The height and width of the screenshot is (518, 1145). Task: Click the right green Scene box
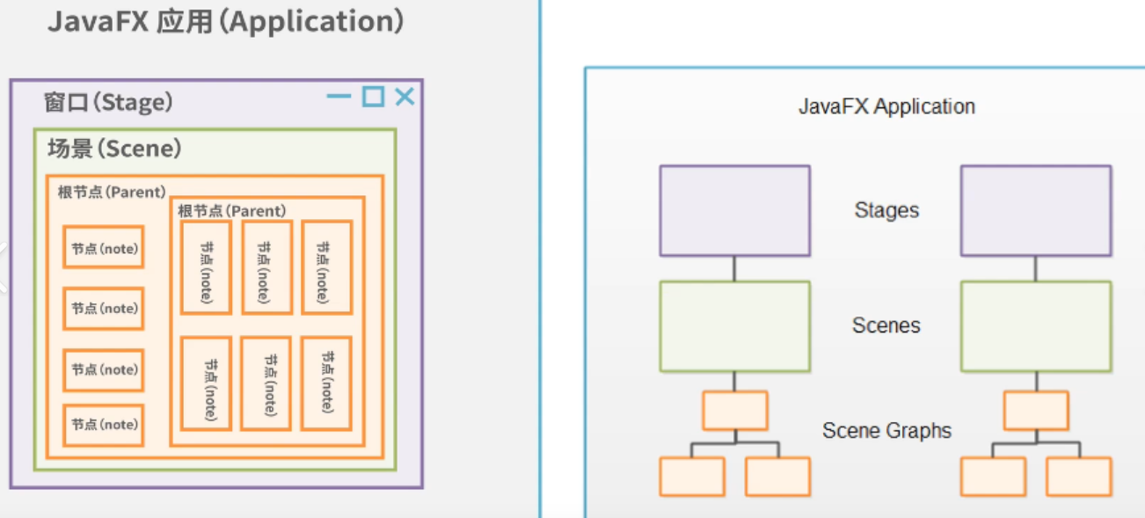pyautogui.click(x=1036, y=326)
